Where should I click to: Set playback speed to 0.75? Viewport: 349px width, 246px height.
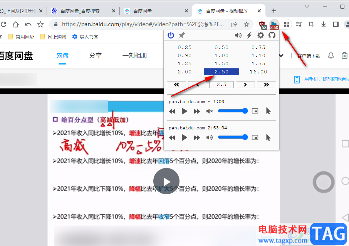pos(258,48)
